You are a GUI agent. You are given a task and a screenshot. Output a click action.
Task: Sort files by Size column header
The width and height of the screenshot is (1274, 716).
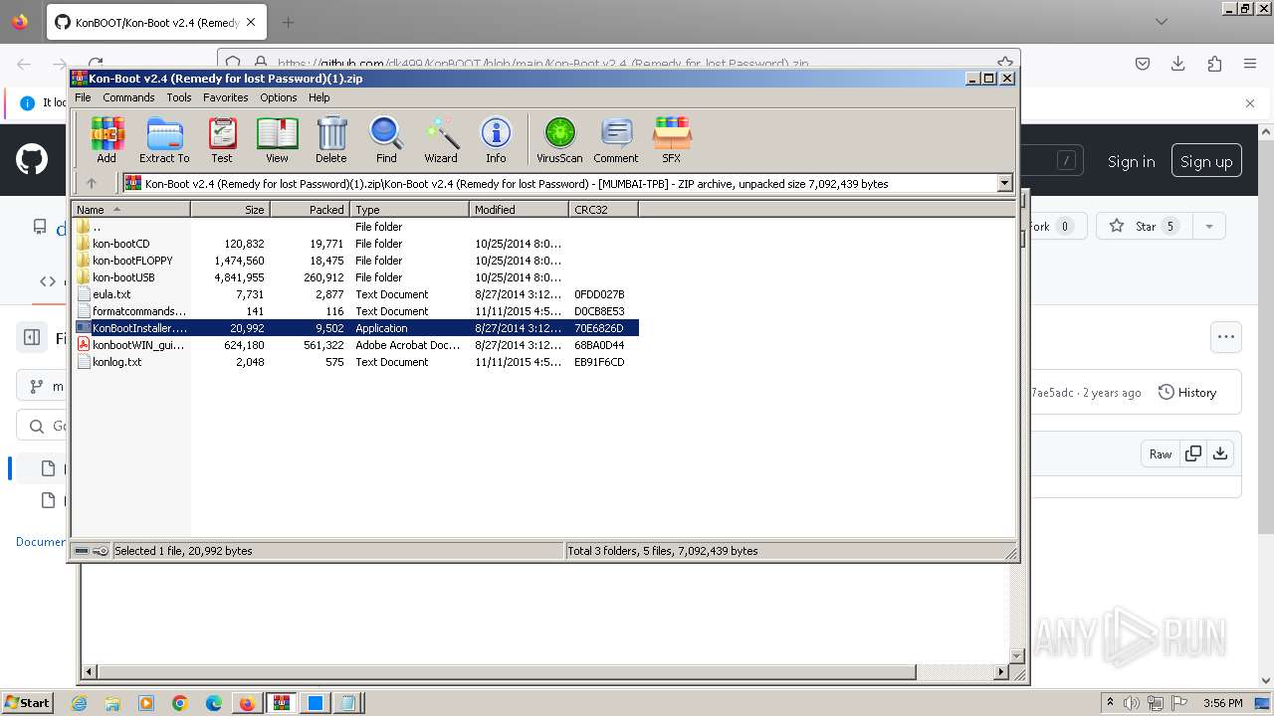pyautogui.click(x=230, y=210)
